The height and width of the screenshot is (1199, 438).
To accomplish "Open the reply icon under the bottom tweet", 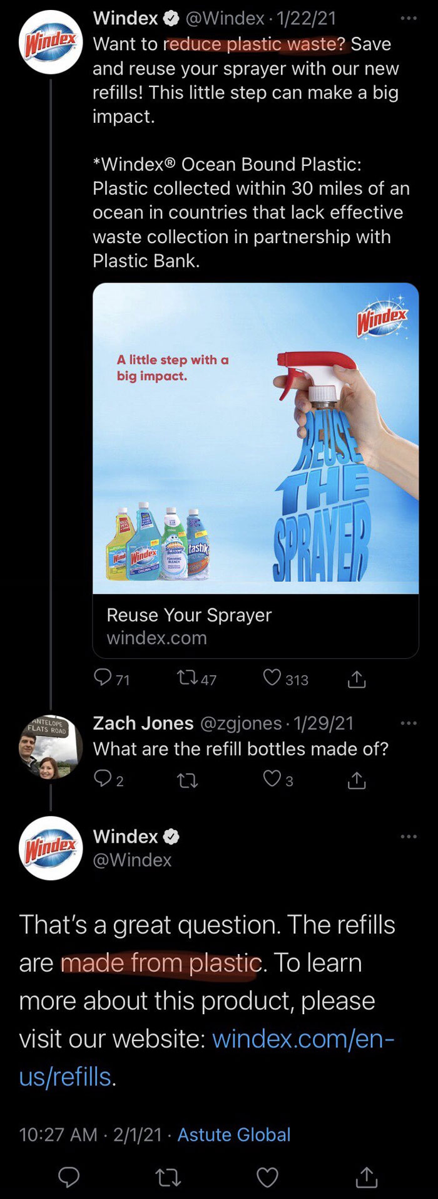I will (x=69, y=1178).
